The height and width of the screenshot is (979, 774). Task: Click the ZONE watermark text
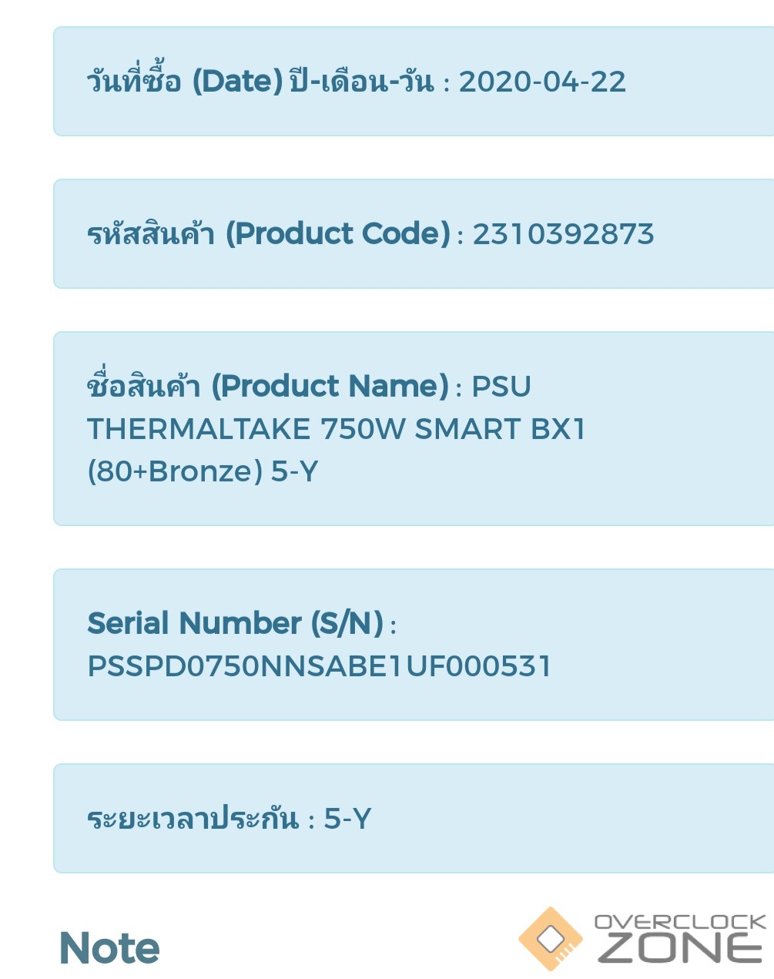click(680, 949)
